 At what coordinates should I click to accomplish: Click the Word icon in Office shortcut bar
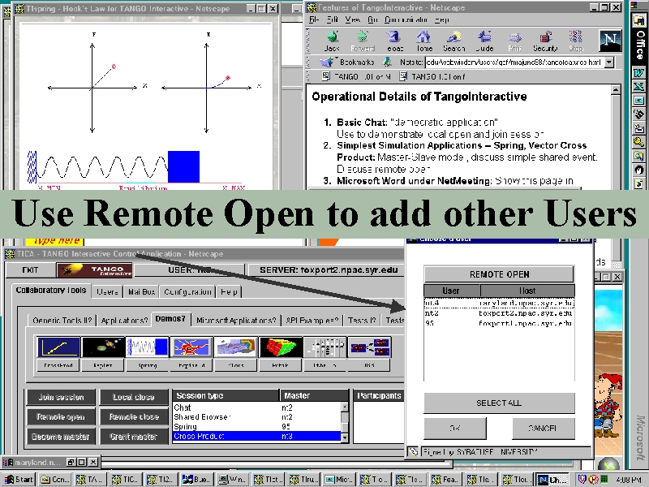pos(638,73)
